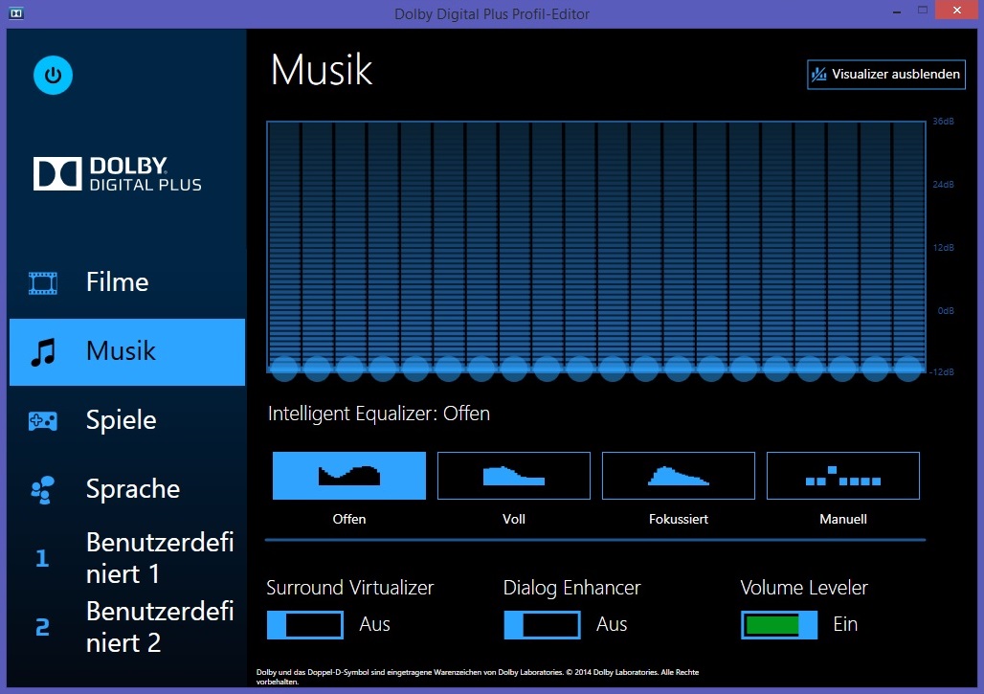Click the last equalizer band slider knob
984x694 pixels.
pos(908,369)
